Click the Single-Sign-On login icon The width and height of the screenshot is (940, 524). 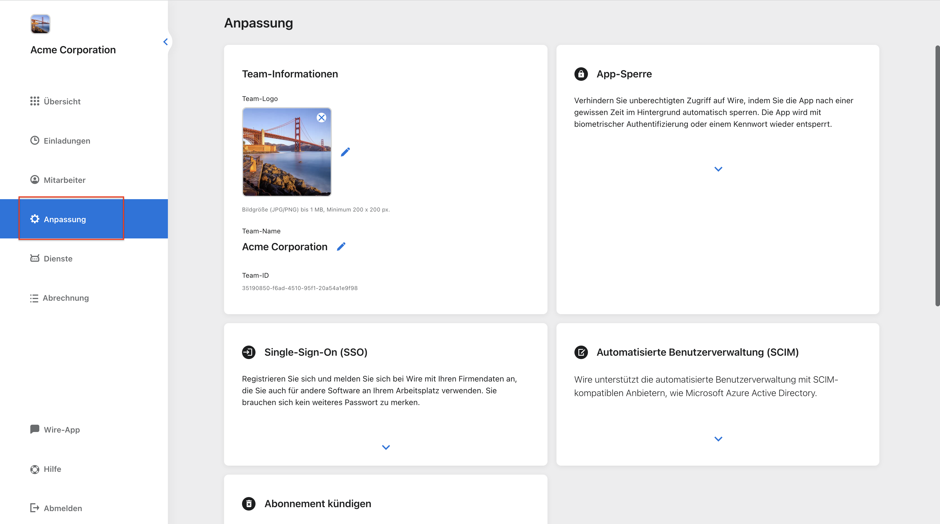pos(249,352)
